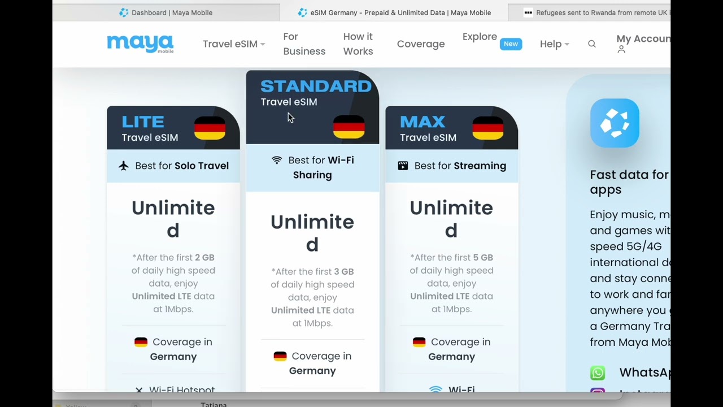Select the eSIM Germany browser tab
723x407 pixels.
click(394, 12)
